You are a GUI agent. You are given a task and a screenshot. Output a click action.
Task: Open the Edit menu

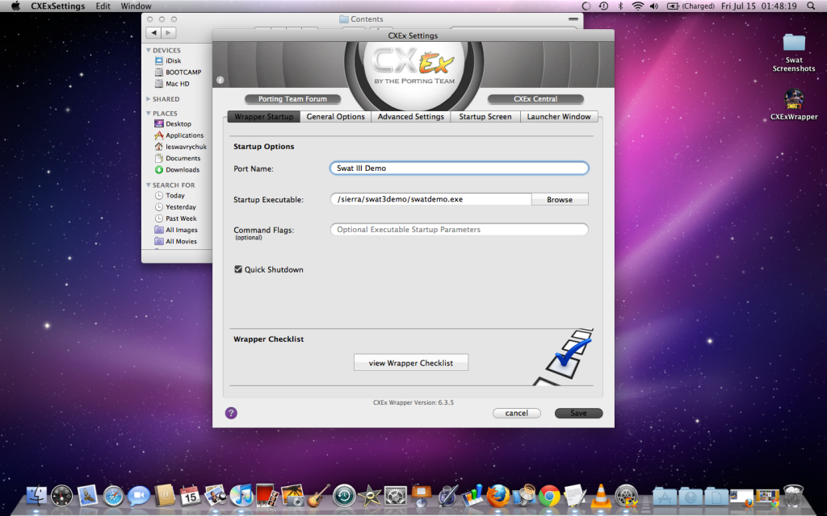coord(103,6)
